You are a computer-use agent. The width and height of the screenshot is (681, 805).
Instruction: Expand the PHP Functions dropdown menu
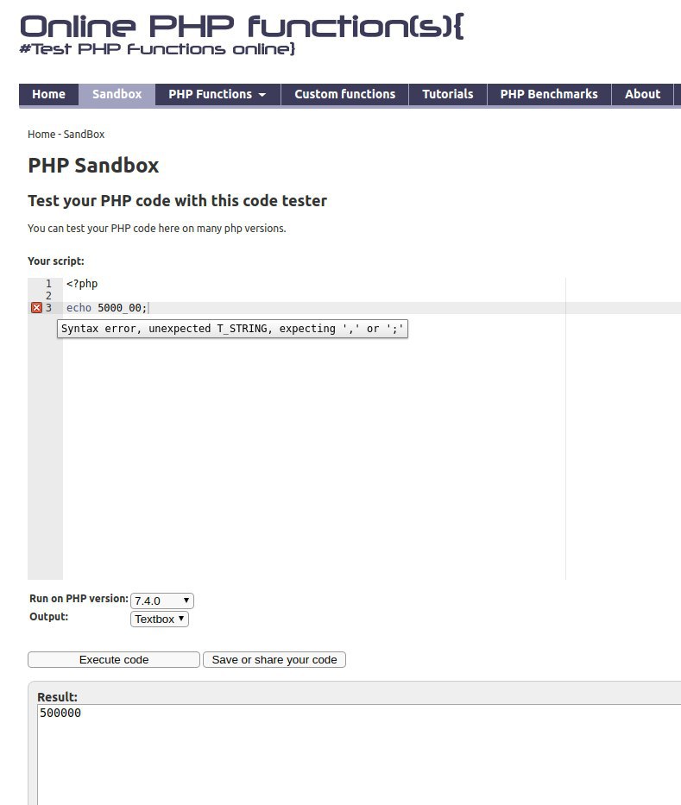pos(218,94)
